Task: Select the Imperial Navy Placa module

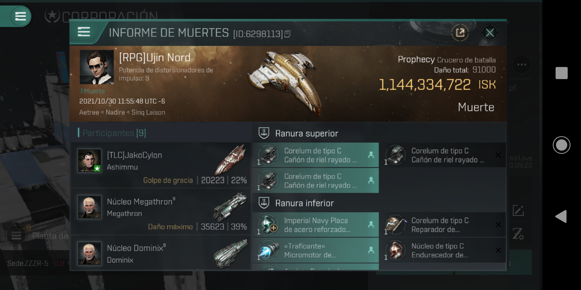Action: [316, 225]
